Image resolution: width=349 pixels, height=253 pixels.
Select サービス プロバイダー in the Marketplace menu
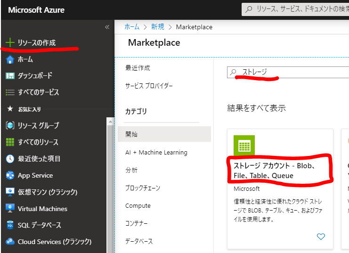pyautogui.click(x=149, y=86)
